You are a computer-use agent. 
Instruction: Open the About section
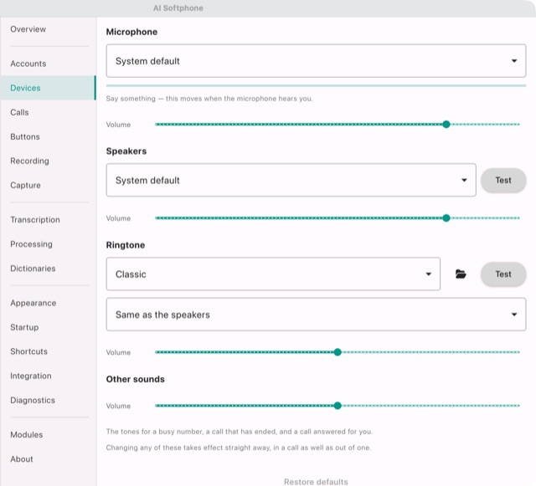[49, 459]
